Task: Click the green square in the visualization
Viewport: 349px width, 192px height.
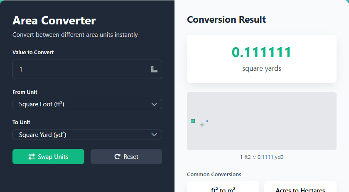Action: (193, 121)
